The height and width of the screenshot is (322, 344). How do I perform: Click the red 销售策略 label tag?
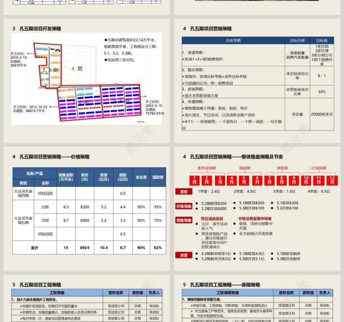pyautogui.click(x=183, y=220)
